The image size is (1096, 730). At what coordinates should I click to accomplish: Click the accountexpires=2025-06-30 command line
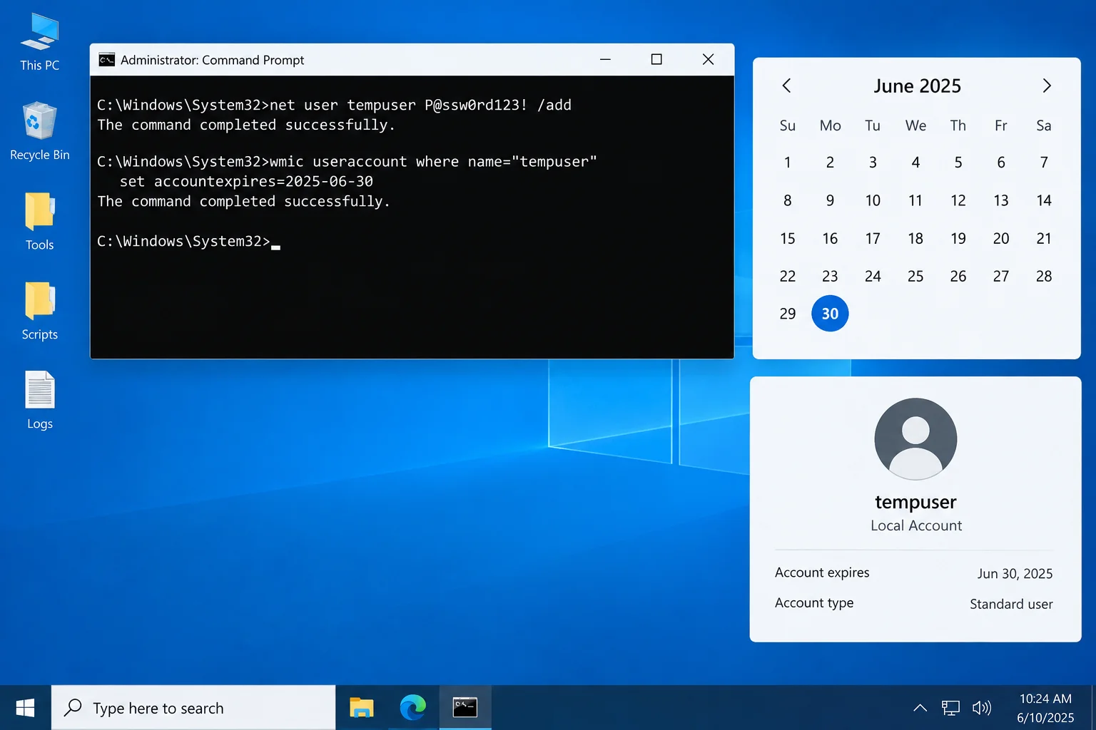(x=246, y=181)
